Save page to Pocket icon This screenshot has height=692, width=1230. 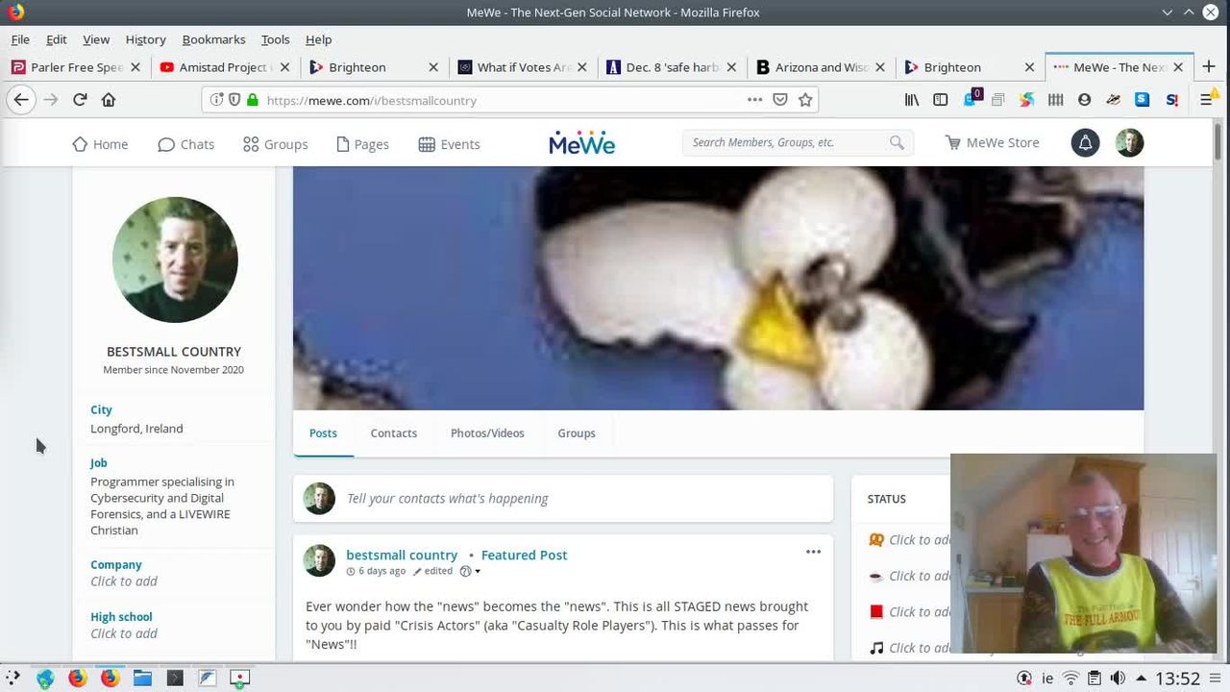pos(780,100)
